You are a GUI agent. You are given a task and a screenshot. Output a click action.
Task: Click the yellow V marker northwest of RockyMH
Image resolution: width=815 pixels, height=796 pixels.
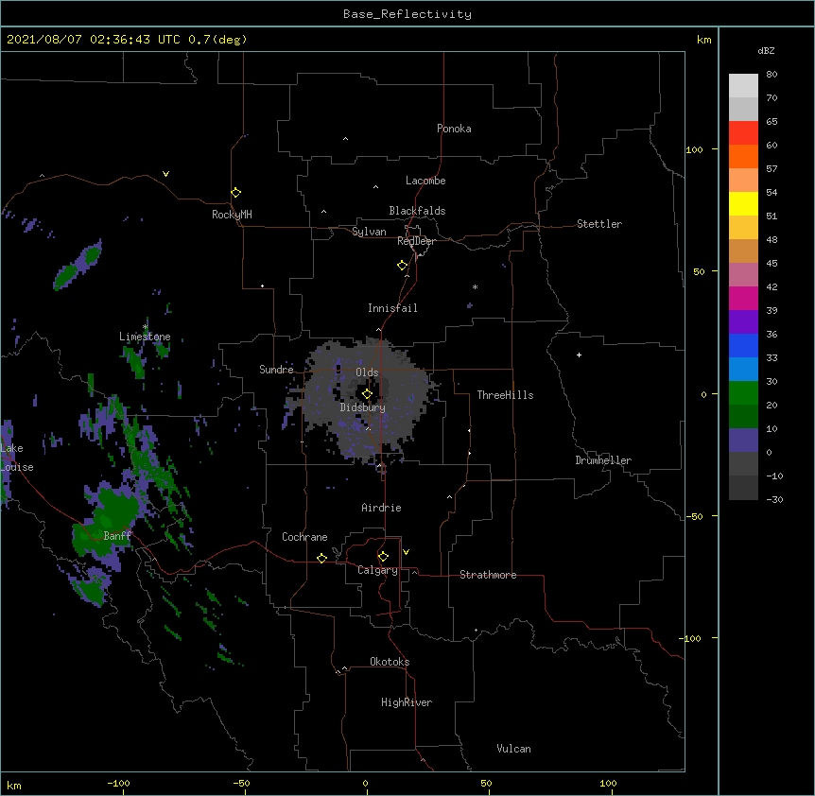click(x=165, y=174)
